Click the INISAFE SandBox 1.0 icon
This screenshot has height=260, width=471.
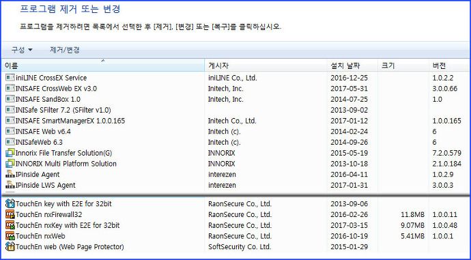(10, 99)
